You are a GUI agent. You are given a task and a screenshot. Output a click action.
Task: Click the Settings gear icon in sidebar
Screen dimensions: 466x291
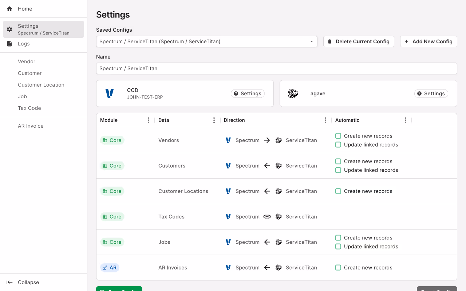pyautogui.click(x=9, y=29)
